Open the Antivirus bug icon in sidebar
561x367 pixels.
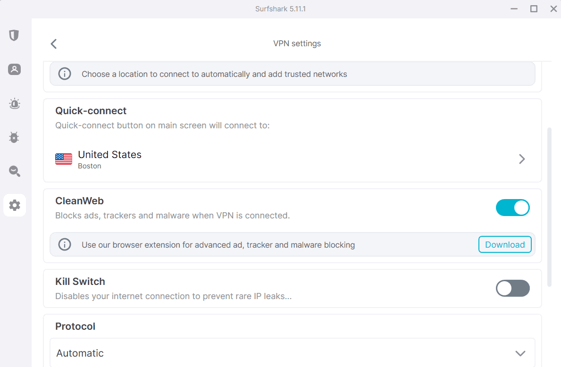14,137
